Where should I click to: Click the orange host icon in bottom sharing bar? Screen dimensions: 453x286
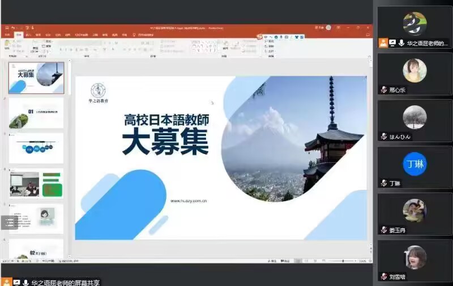tap(6, 282)
